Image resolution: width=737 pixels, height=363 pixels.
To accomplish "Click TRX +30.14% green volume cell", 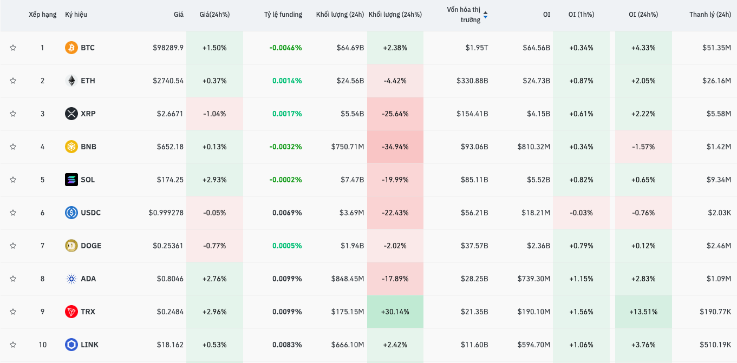I will (395, 312).
